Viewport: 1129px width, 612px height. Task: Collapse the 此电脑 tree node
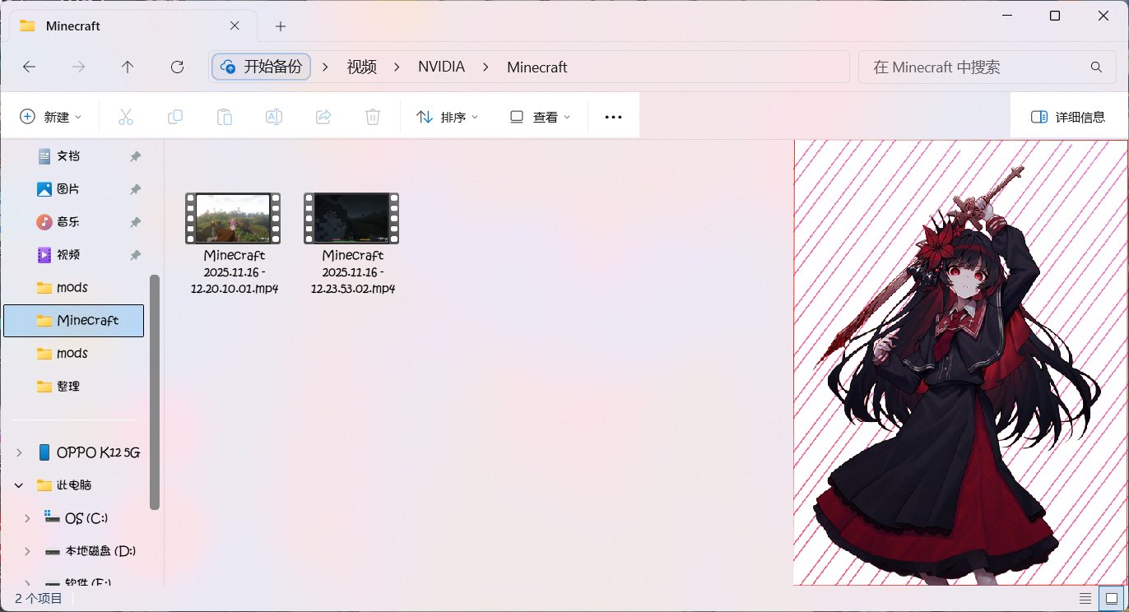(x=19, y=485)
